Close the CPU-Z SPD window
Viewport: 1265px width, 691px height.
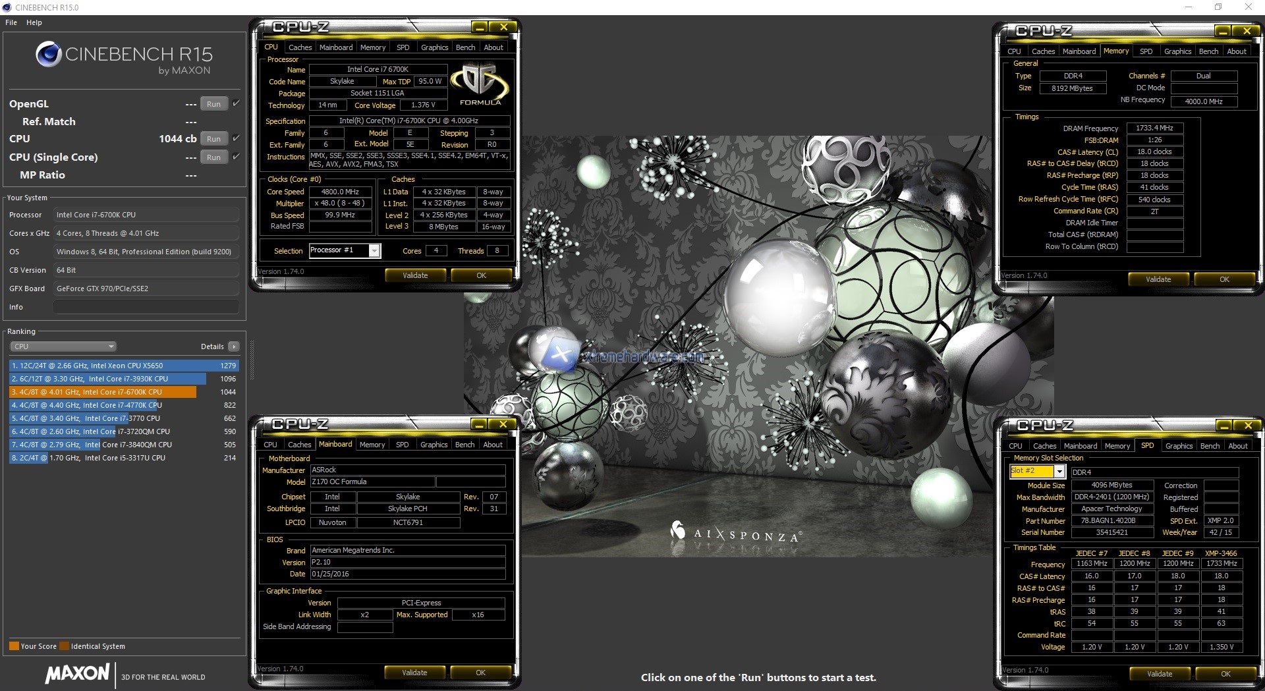(1247, 426)
